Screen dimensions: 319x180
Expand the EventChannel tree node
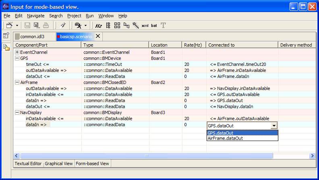(17, 52)
